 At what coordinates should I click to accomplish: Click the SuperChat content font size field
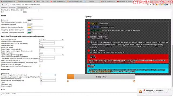click(x=47, y=57)
